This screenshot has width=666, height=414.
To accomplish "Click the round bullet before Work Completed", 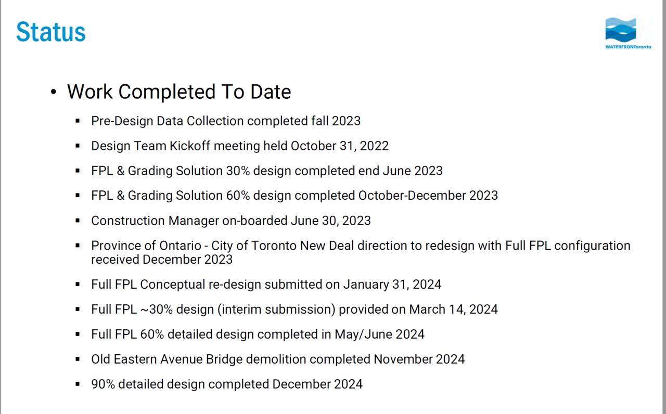I will click(53, 92).
